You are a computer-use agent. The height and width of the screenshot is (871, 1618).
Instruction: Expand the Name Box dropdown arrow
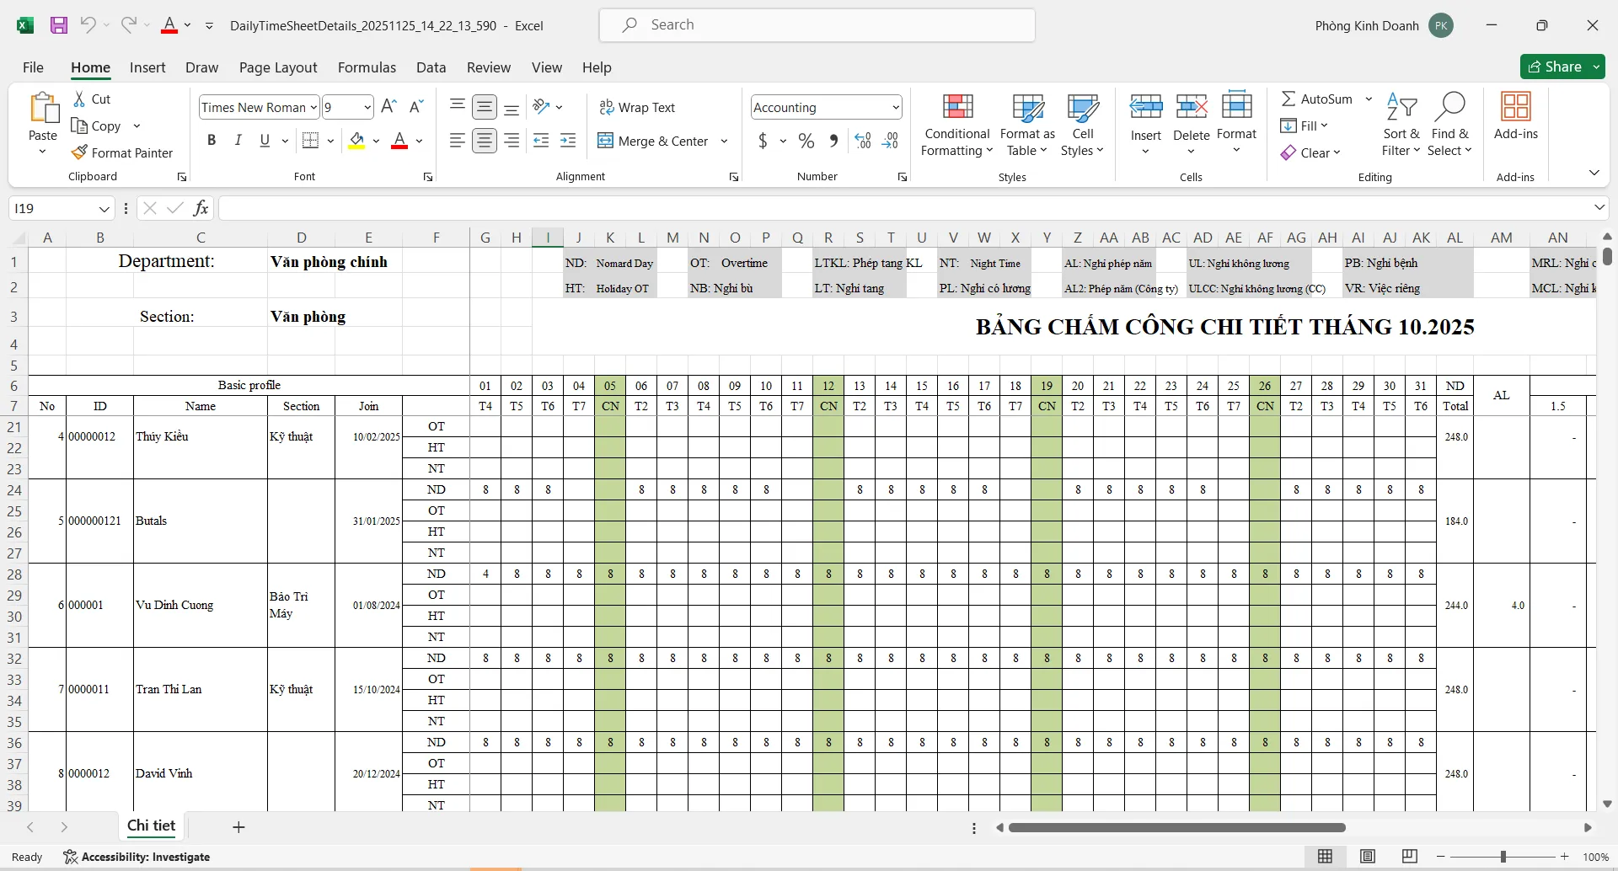(104, 208)
